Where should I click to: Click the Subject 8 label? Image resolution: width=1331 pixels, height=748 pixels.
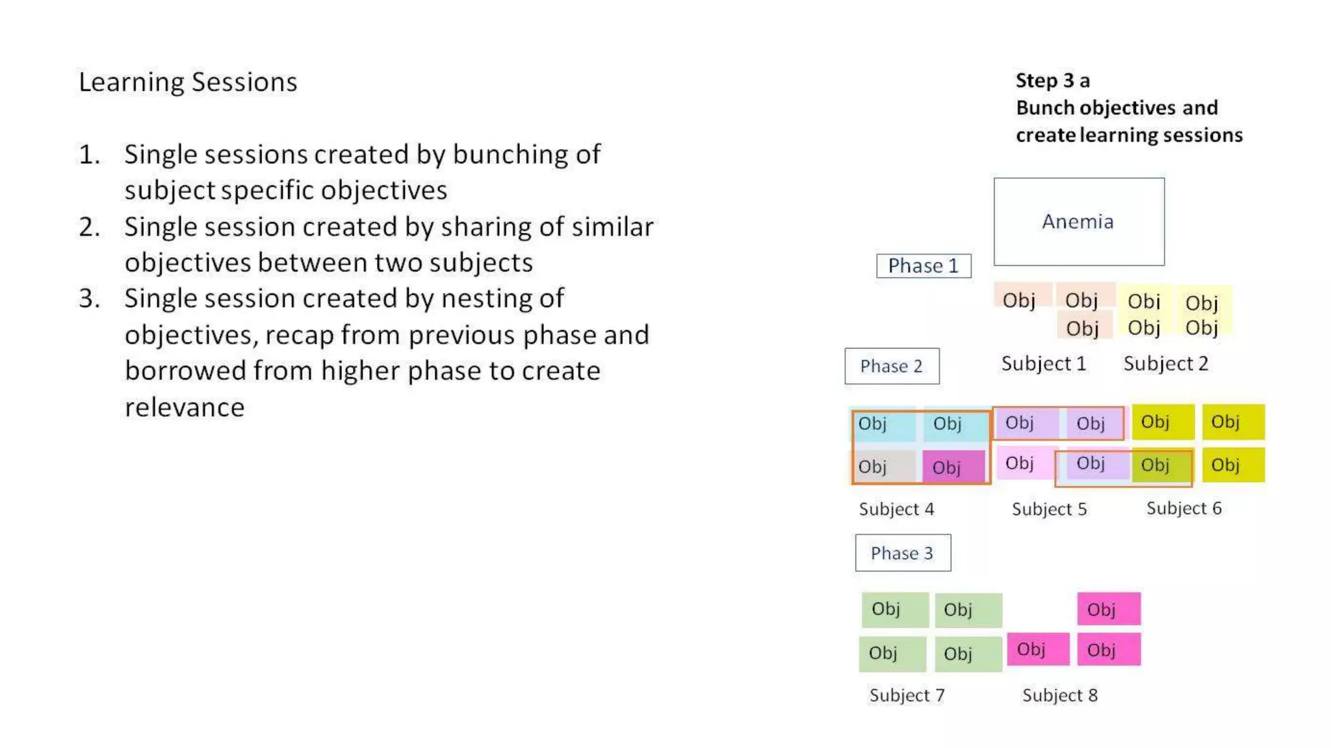1059,695
